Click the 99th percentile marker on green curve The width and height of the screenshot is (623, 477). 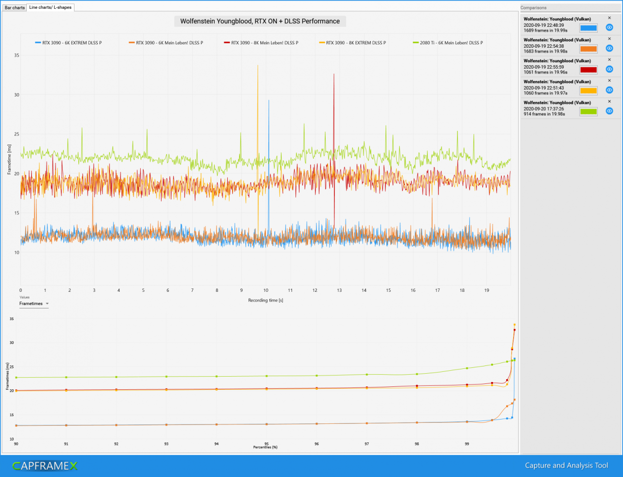[467, 368]
